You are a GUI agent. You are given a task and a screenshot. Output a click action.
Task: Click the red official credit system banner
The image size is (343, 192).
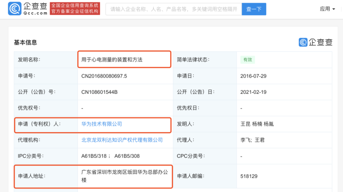(x=75, y=9)
